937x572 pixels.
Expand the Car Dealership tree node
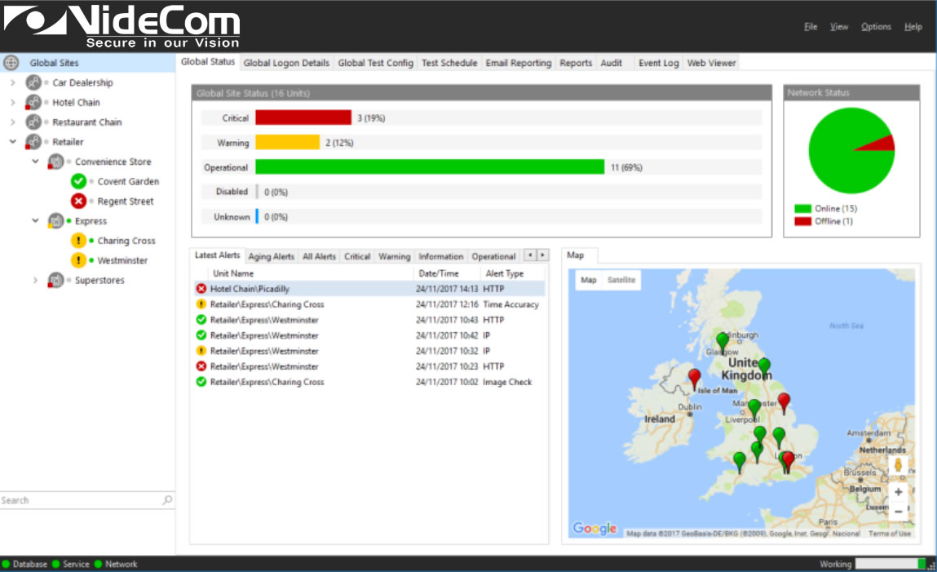(12, 82)
